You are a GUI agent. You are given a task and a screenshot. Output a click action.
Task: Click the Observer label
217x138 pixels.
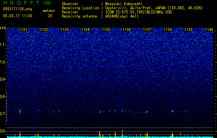[x=70, y=4]
